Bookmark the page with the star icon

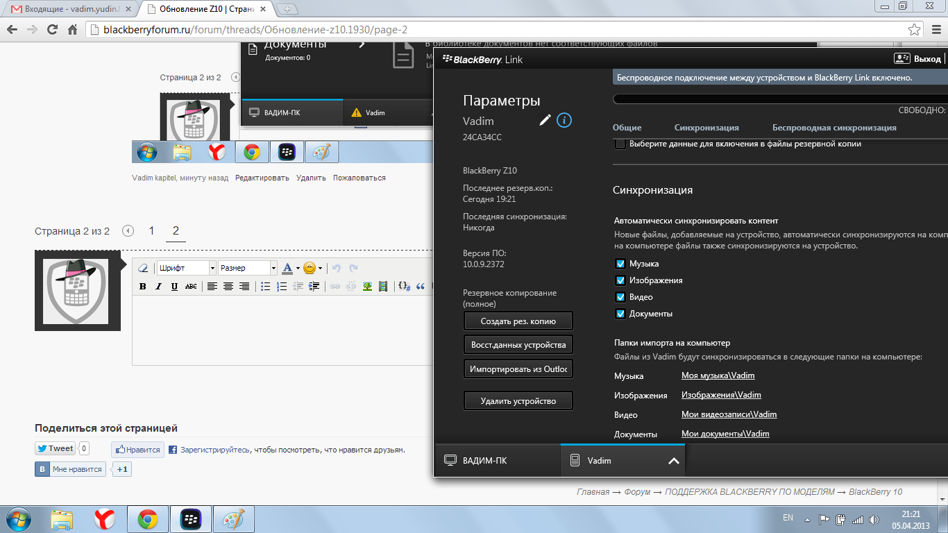915,30
